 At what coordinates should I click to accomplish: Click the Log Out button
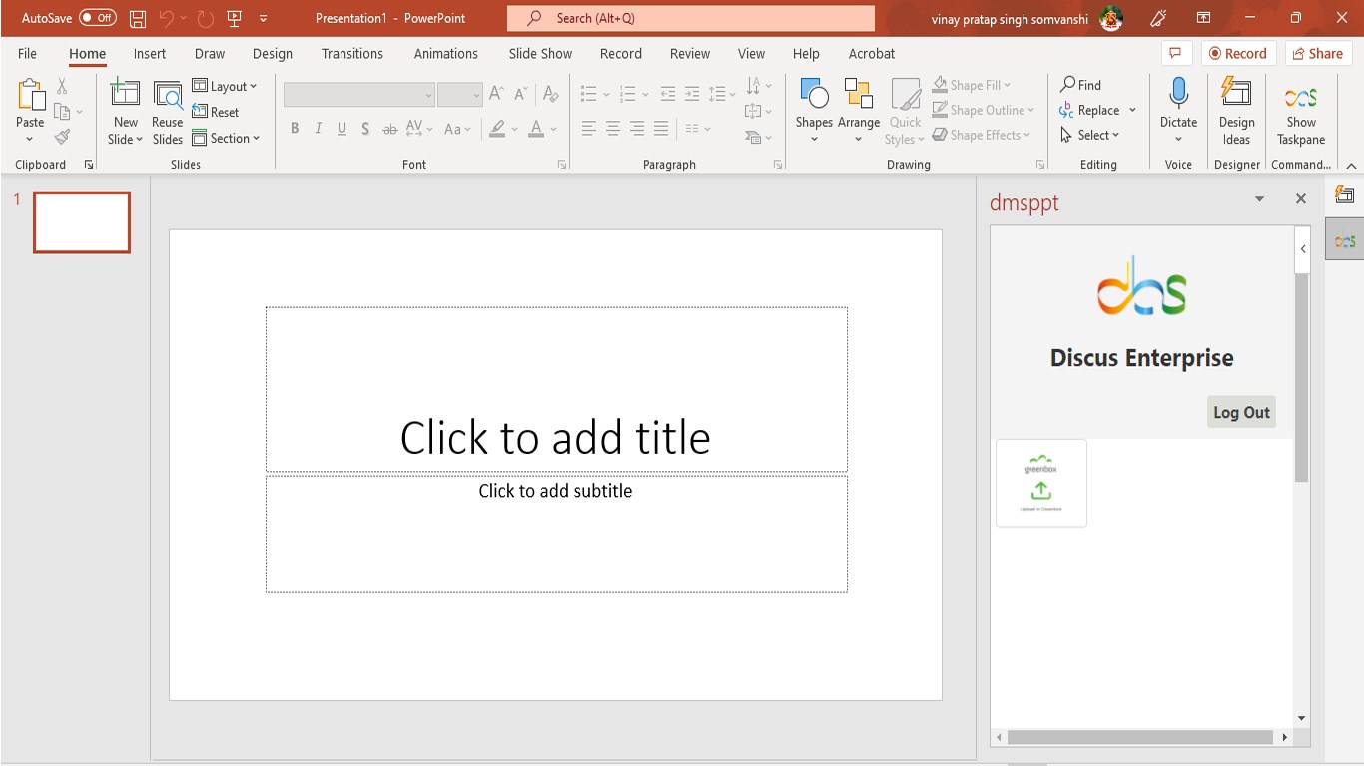pyautogui.click(x=1241, y=412)
